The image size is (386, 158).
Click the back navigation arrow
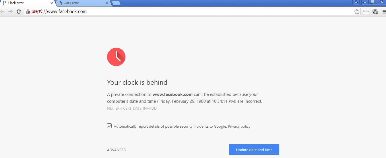[3, 12]
